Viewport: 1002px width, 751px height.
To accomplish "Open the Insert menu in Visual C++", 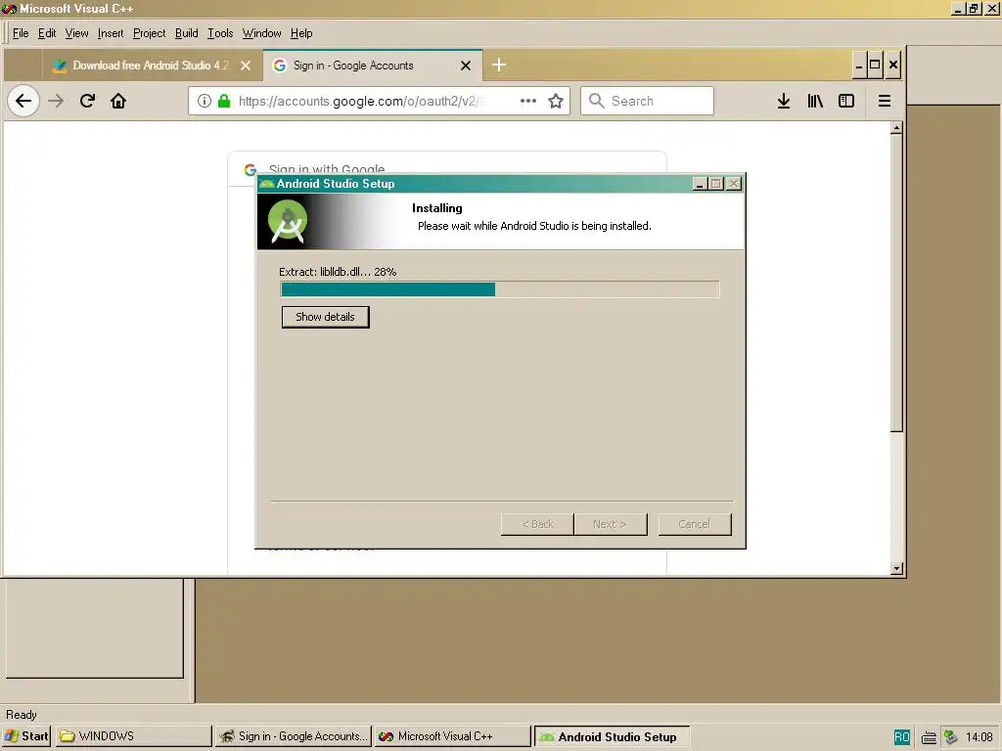I will pos(111,33).
